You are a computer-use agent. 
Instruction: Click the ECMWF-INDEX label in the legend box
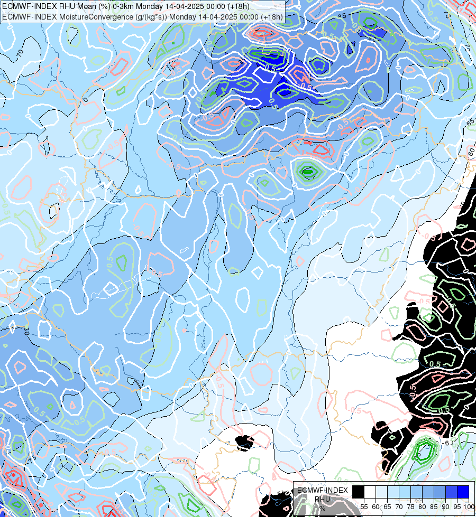323,490
